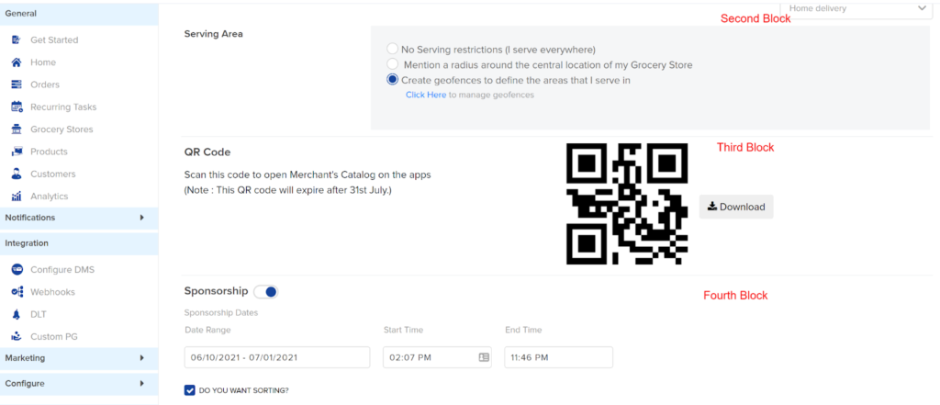Open Configure DMS integration
This screenshot has width=940, height=405.
tap(62, 269)
